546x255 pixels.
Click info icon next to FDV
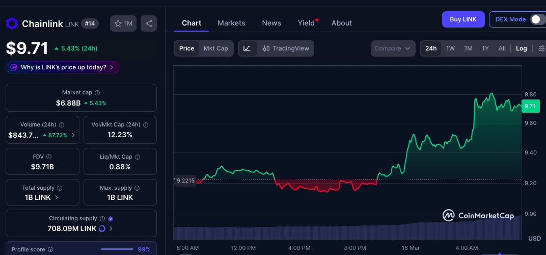[49, 157]
